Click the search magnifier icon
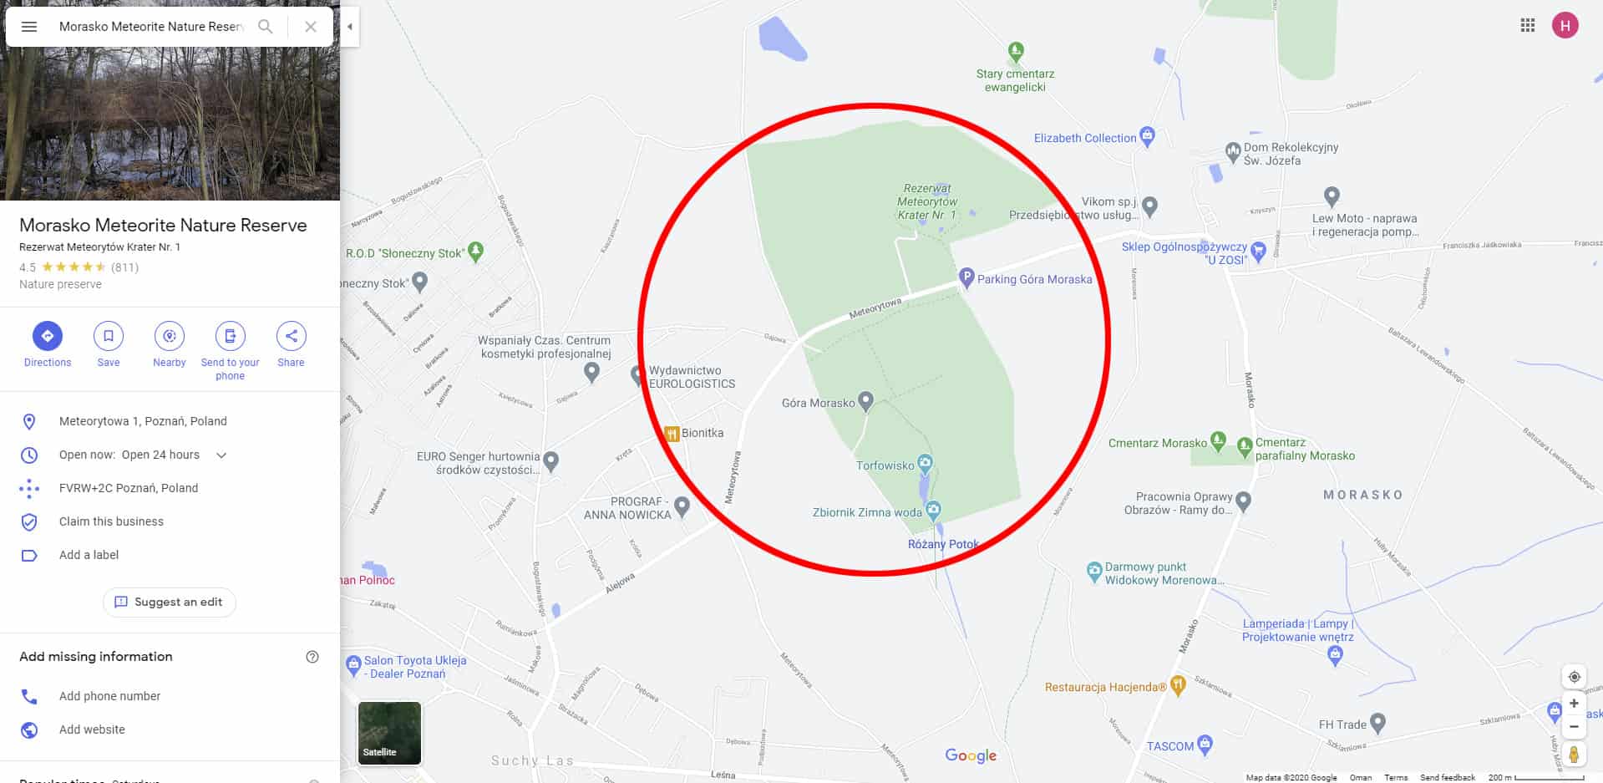This screenshot has width=1603, height=783. point(266,27)
